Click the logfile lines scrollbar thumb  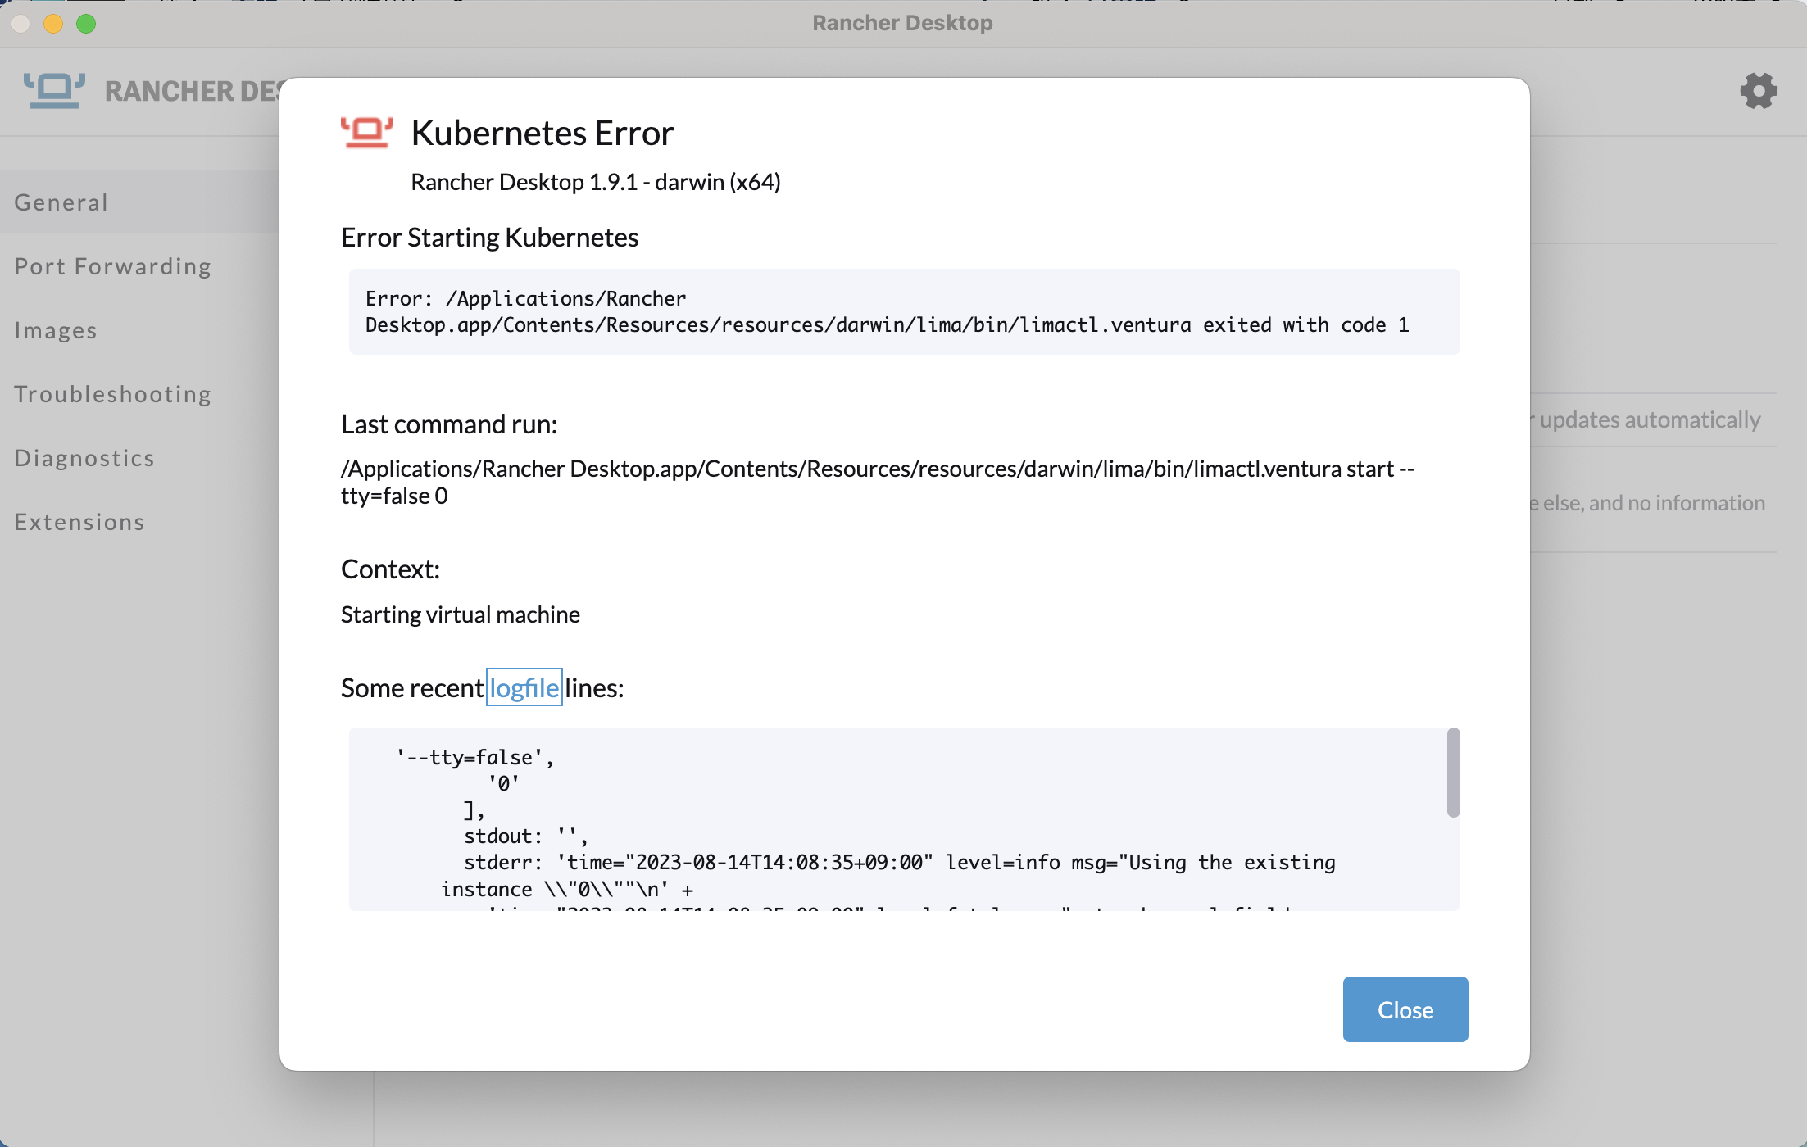(1453, 773)
